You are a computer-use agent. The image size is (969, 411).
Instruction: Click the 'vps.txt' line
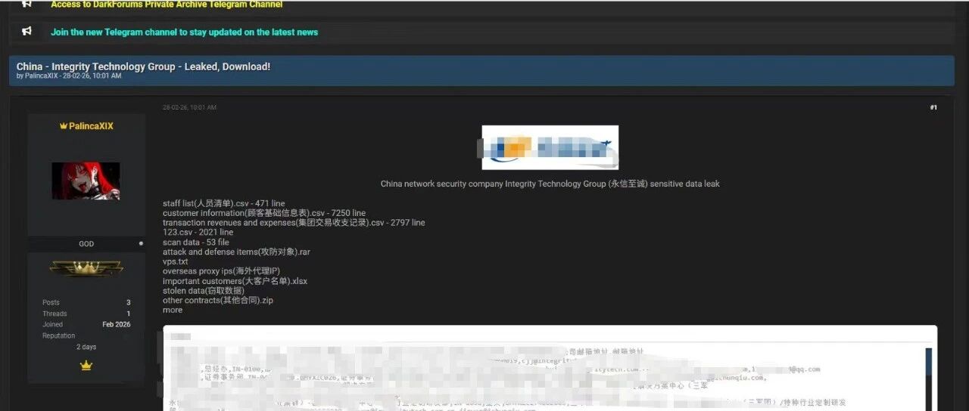pyautogui.click(x=176, y=261)
